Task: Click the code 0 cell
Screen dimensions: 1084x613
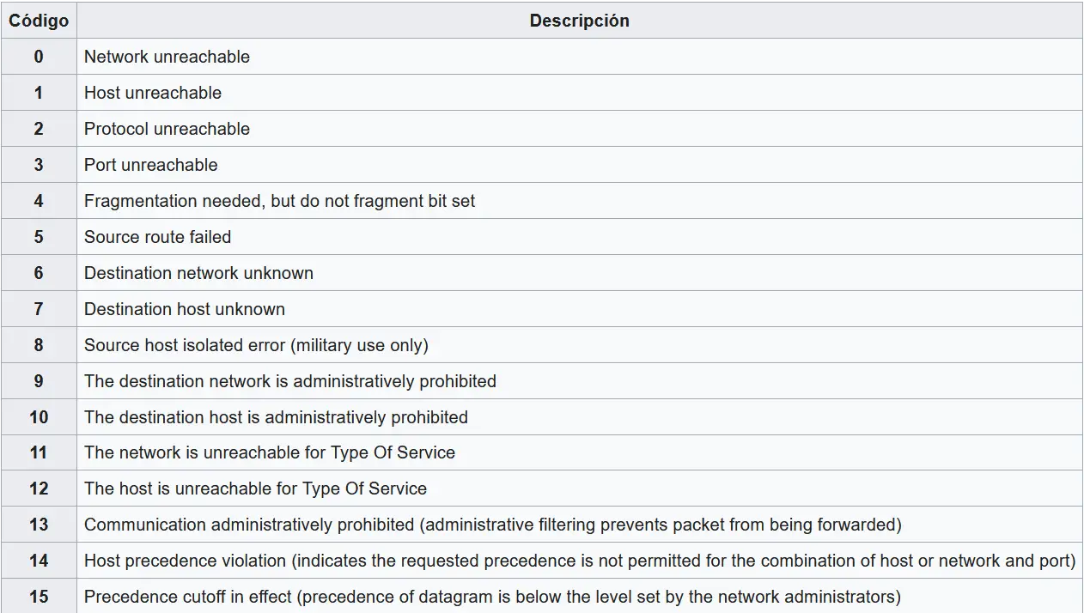Action: click(39, 57)
